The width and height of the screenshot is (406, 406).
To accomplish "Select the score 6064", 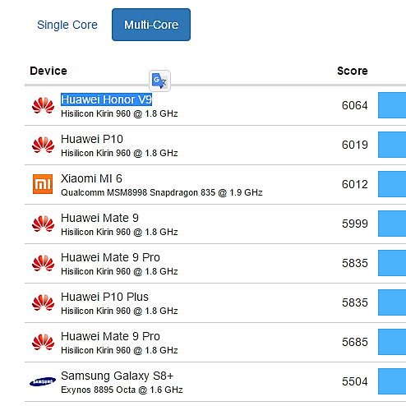I will (355, 105).
